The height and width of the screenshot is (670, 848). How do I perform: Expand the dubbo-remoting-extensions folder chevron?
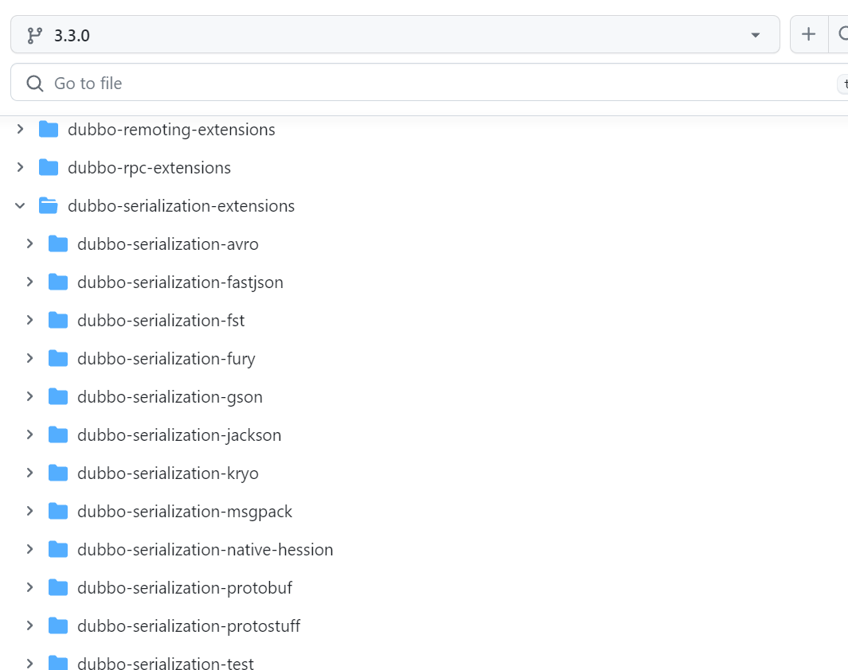pyautogui.click(x=21, y=129)
